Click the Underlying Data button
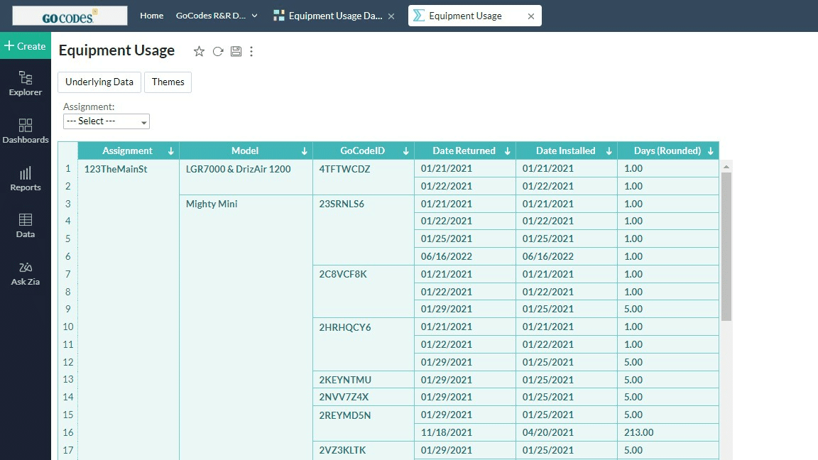Screen dimensions: 818x460 (x=99, y=82)
